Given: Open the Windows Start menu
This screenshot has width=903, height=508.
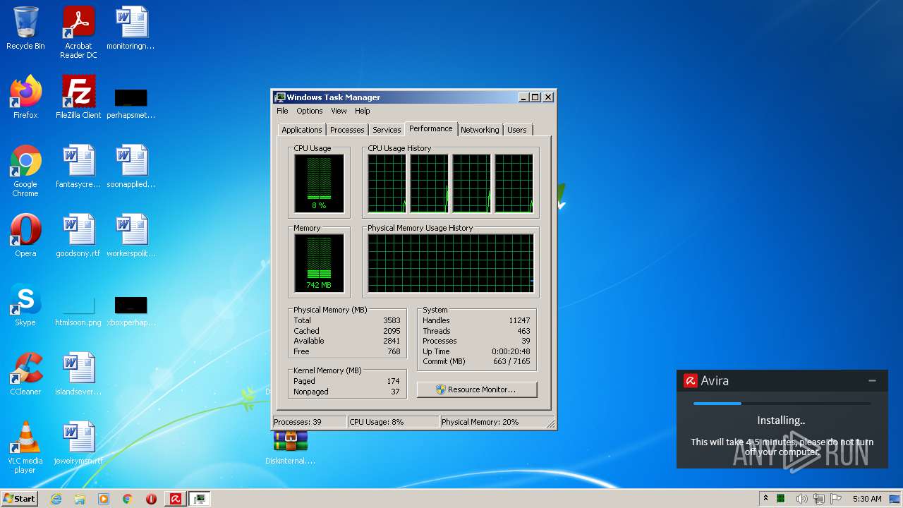Looking at the screenshot, I should (x=19, y=499).
